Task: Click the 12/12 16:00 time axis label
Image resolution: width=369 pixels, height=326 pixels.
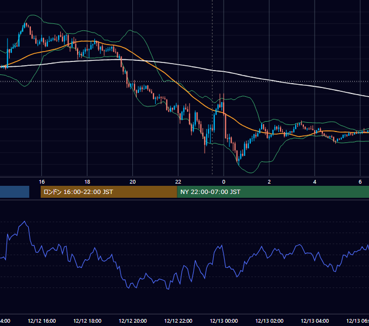Action: (x=42, y=321)
